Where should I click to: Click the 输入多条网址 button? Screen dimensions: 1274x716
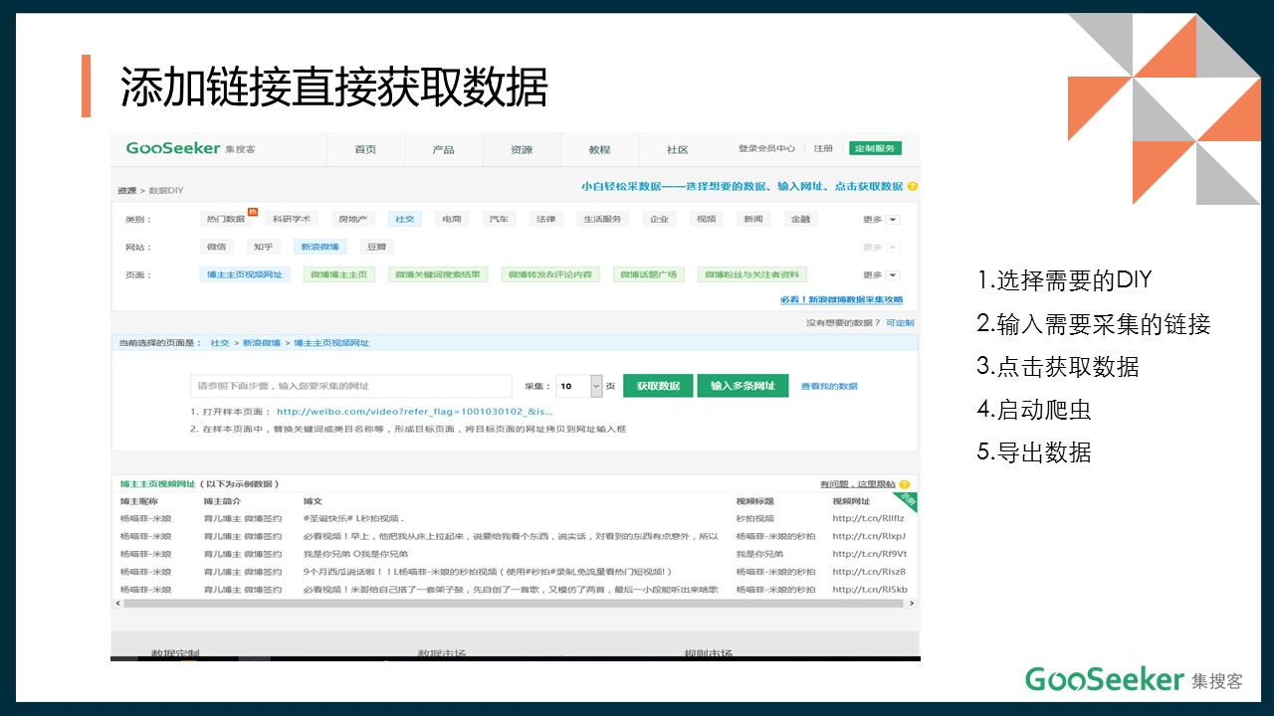743,386
